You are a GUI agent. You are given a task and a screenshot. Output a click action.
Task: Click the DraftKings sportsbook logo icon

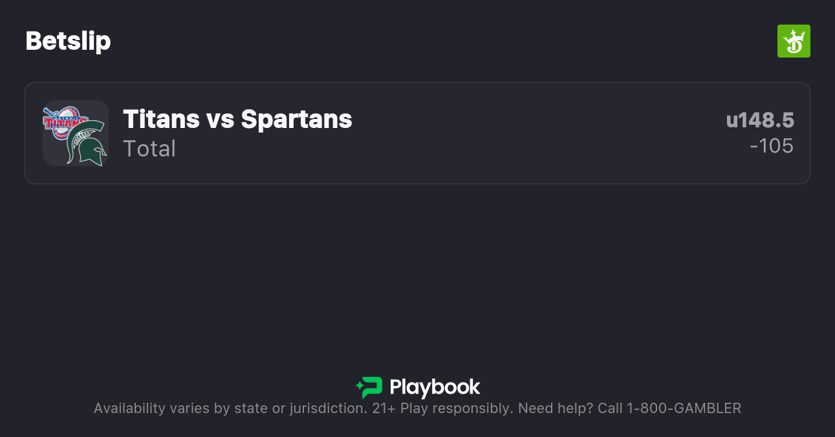pyautogui.click(x=793, y=41)
